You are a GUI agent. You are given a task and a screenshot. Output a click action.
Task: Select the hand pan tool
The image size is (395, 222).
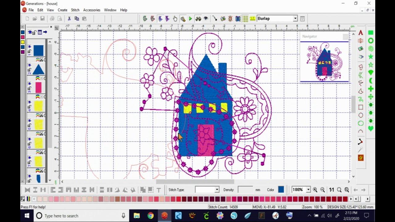point(175,19)
